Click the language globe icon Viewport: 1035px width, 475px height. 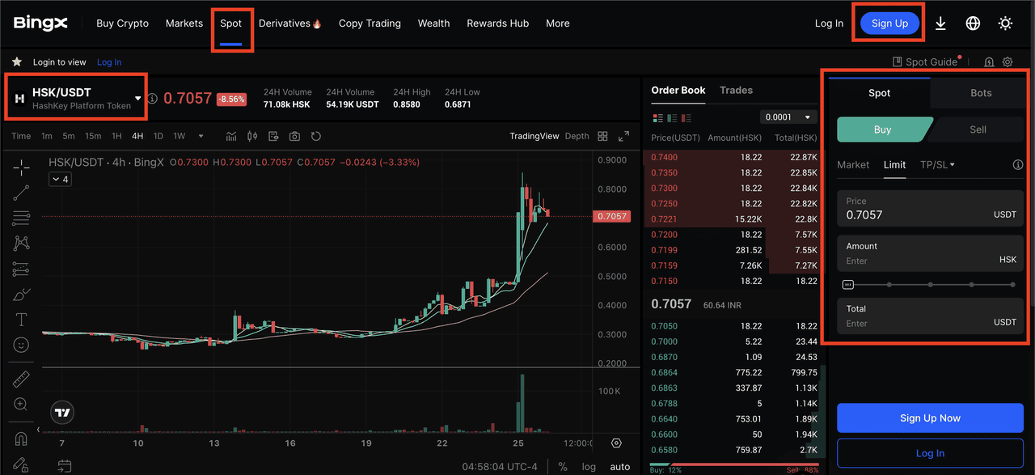pyautogui.click(x=973, y=23)
